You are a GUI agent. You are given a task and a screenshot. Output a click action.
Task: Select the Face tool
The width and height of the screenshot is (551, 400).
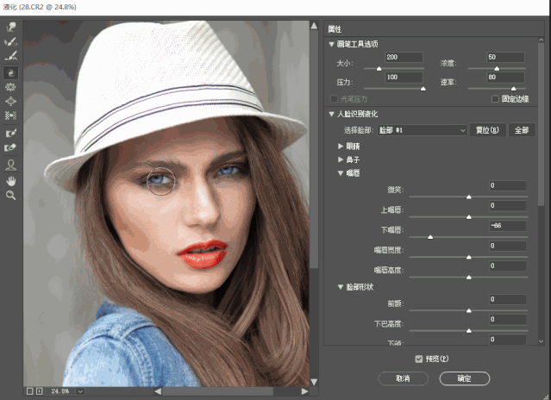pos(11,165)
